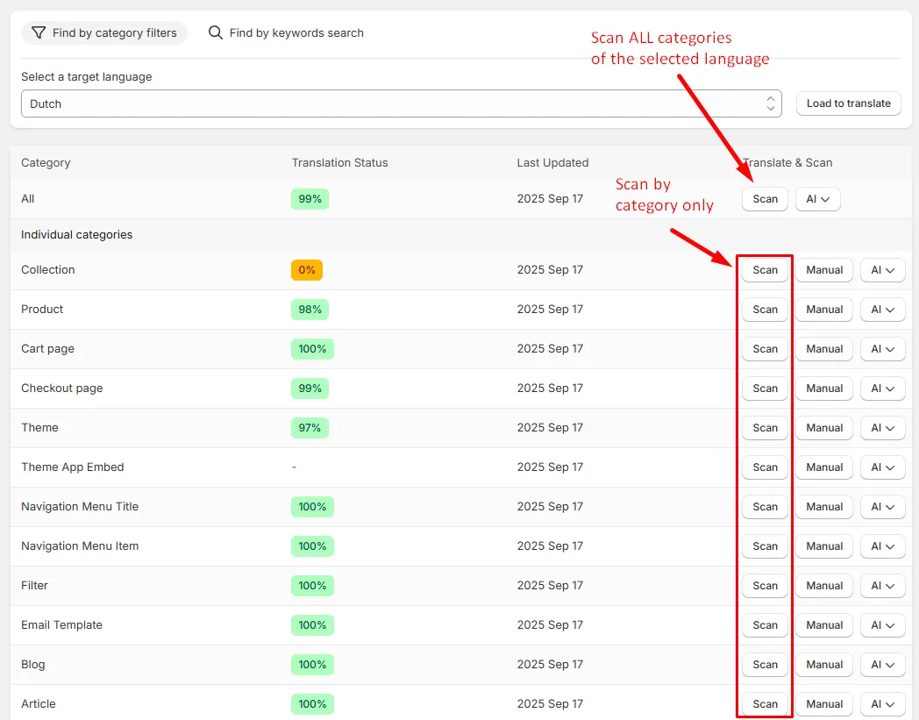Image resolution: width=919 pixels, height=720 pixels.
Task: Select the Collection category name
Action: pyautogui.click(x=48, y=270)
